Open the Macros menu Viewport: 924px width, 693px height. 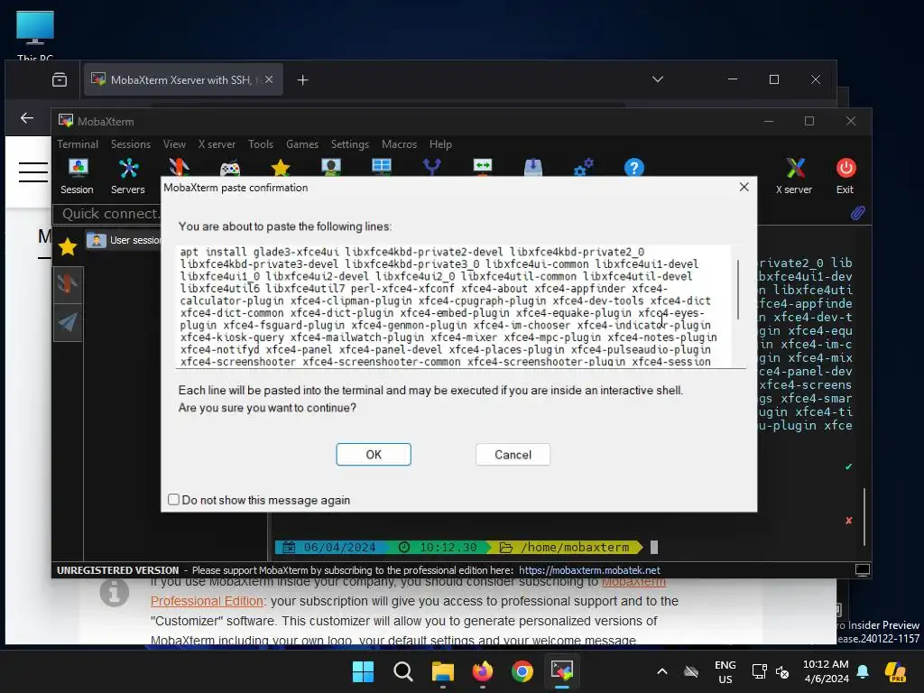[399, 143]
